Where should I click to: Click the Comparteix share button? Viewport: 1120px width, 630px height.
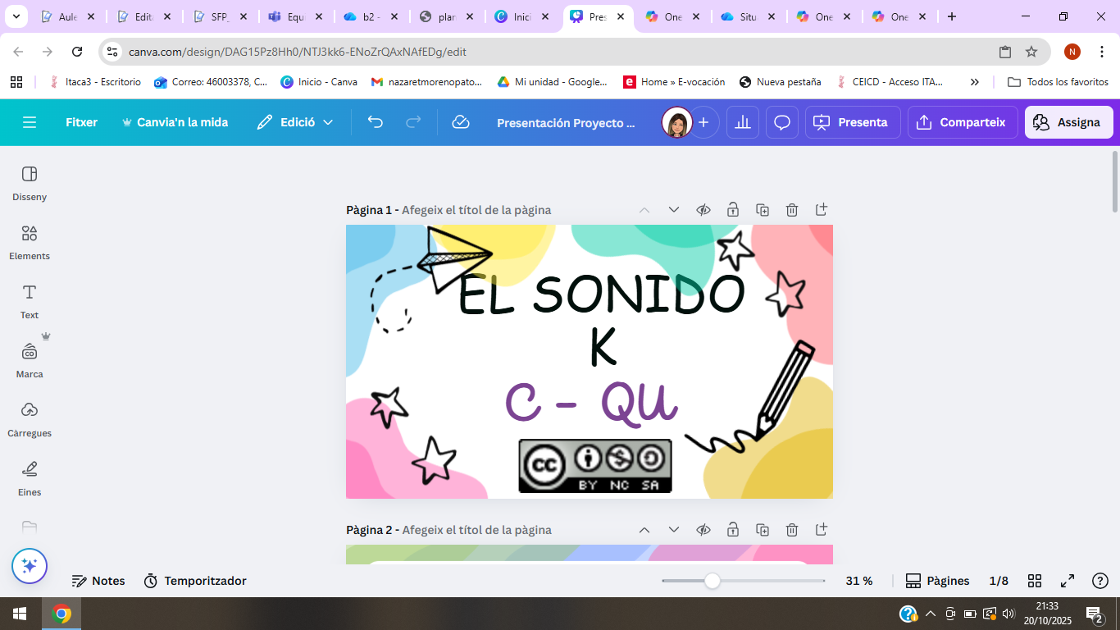click(x=963, y=122)
